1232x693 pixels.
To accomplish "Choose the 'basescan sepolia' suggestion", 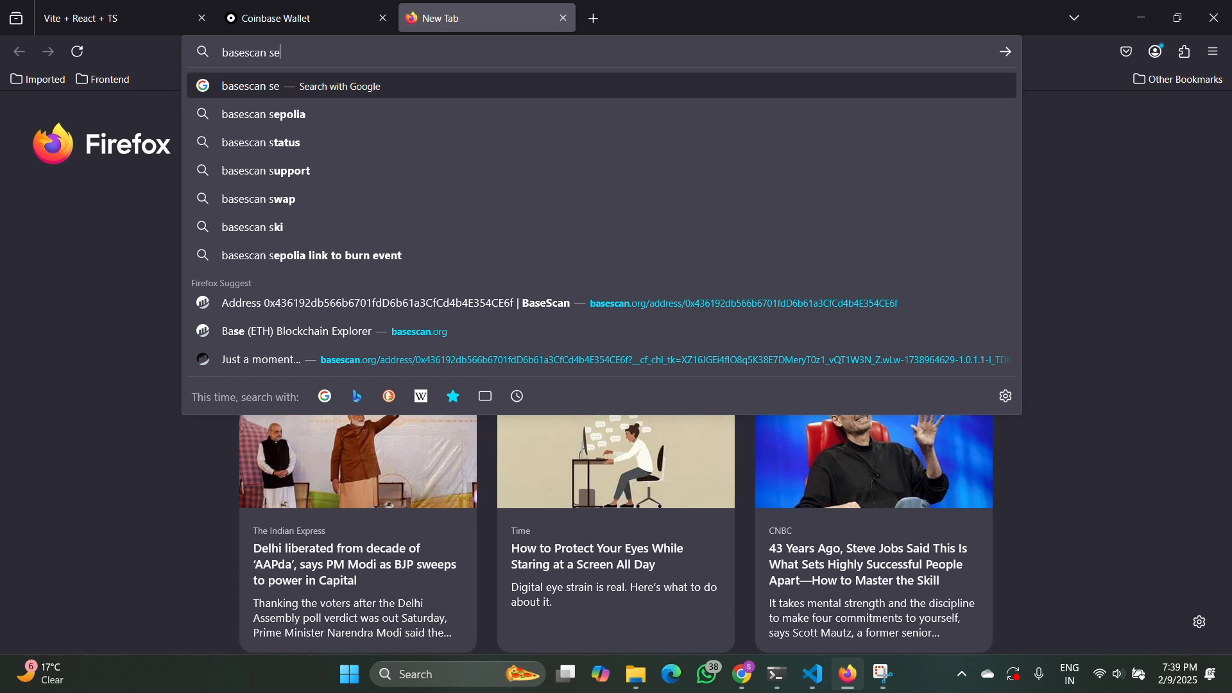I will point(601,114).
